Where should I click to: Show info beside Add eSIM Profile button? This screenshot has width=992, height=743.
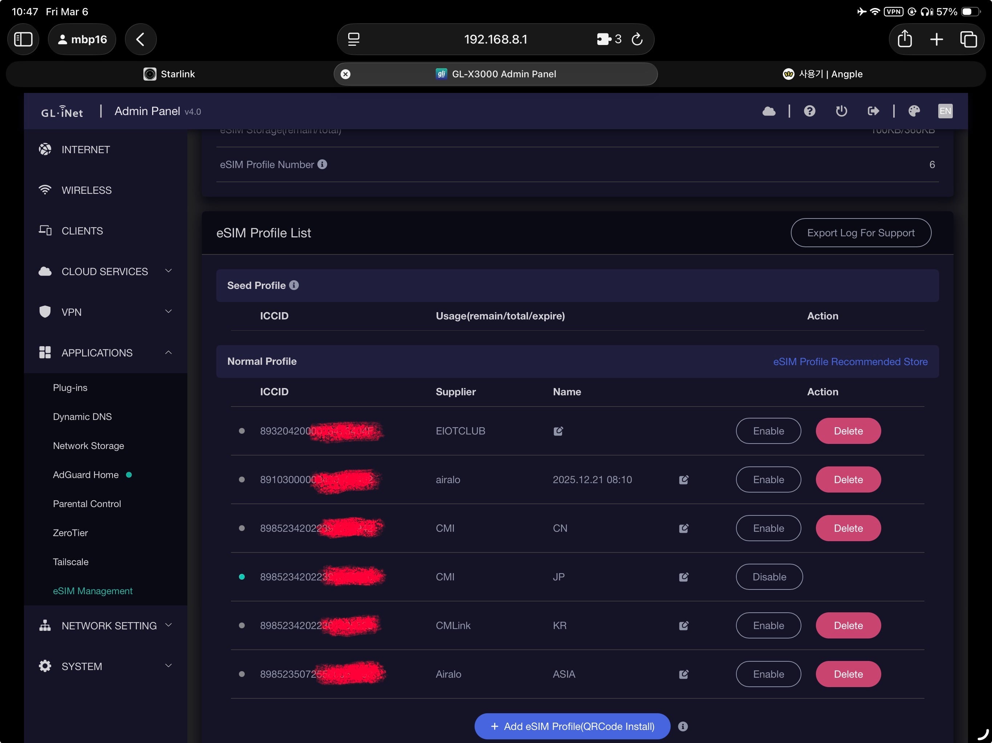tap(683, 726)
